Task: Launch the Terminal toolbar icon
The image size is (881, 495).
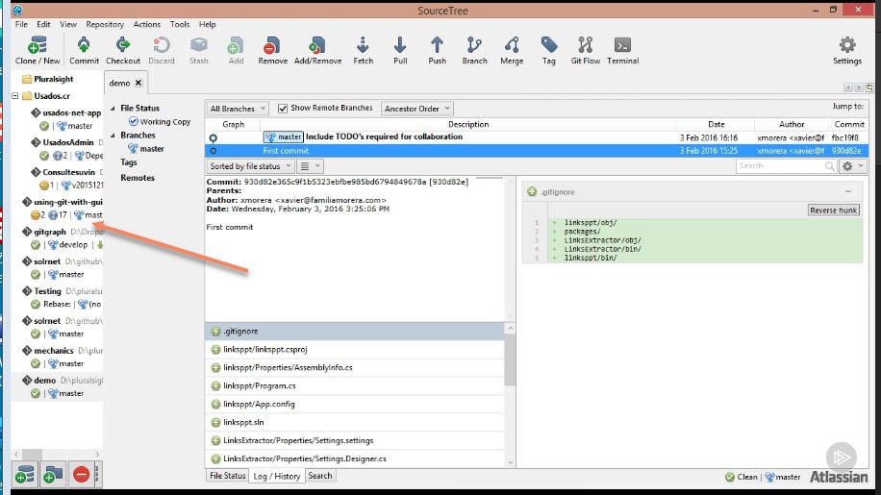Action: click(x=622, y=50)
